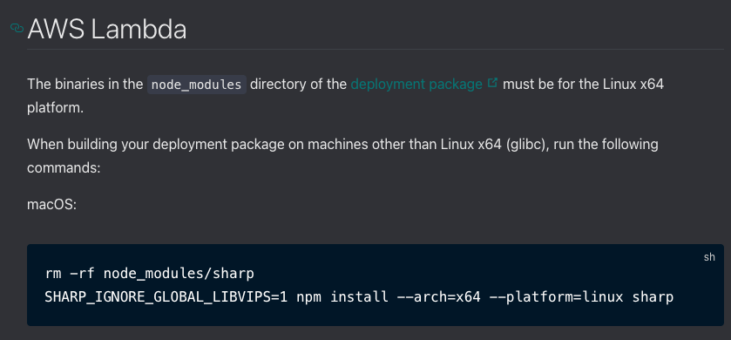Click the macOS: label above the code block
731x340 pixels.
(51, 205)
